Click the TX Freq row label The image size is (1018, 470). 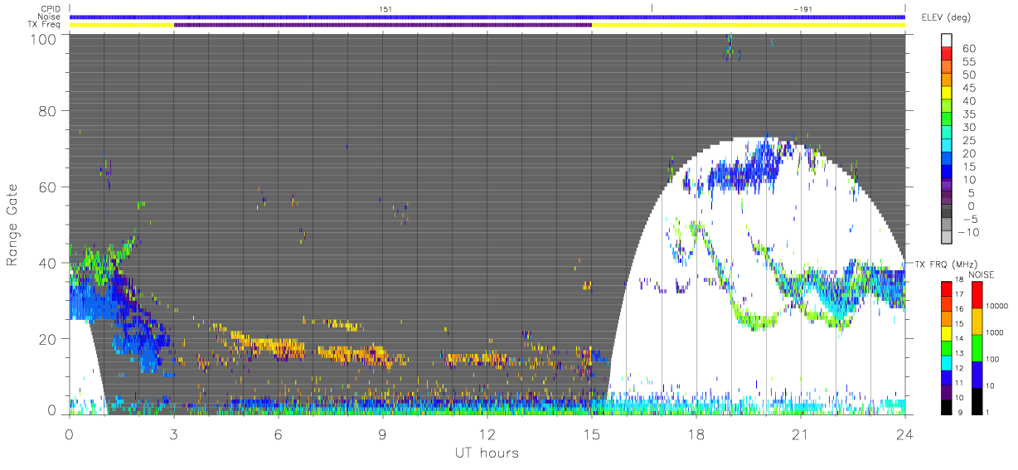click(x=45, y=24)
